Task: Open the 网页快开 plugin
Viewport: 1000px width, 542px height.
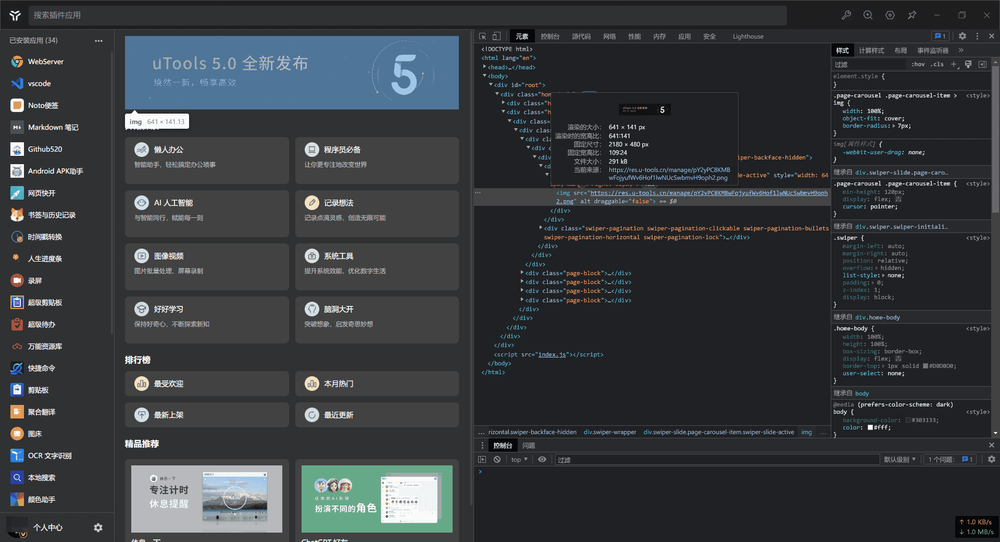Action: click(57, 193)
